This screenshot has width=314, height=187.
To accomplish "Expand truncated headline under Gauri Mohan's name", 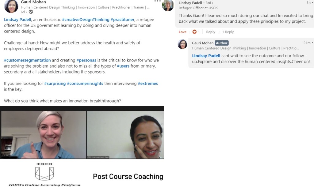I will pyautogui.click(x=148, y=7).
